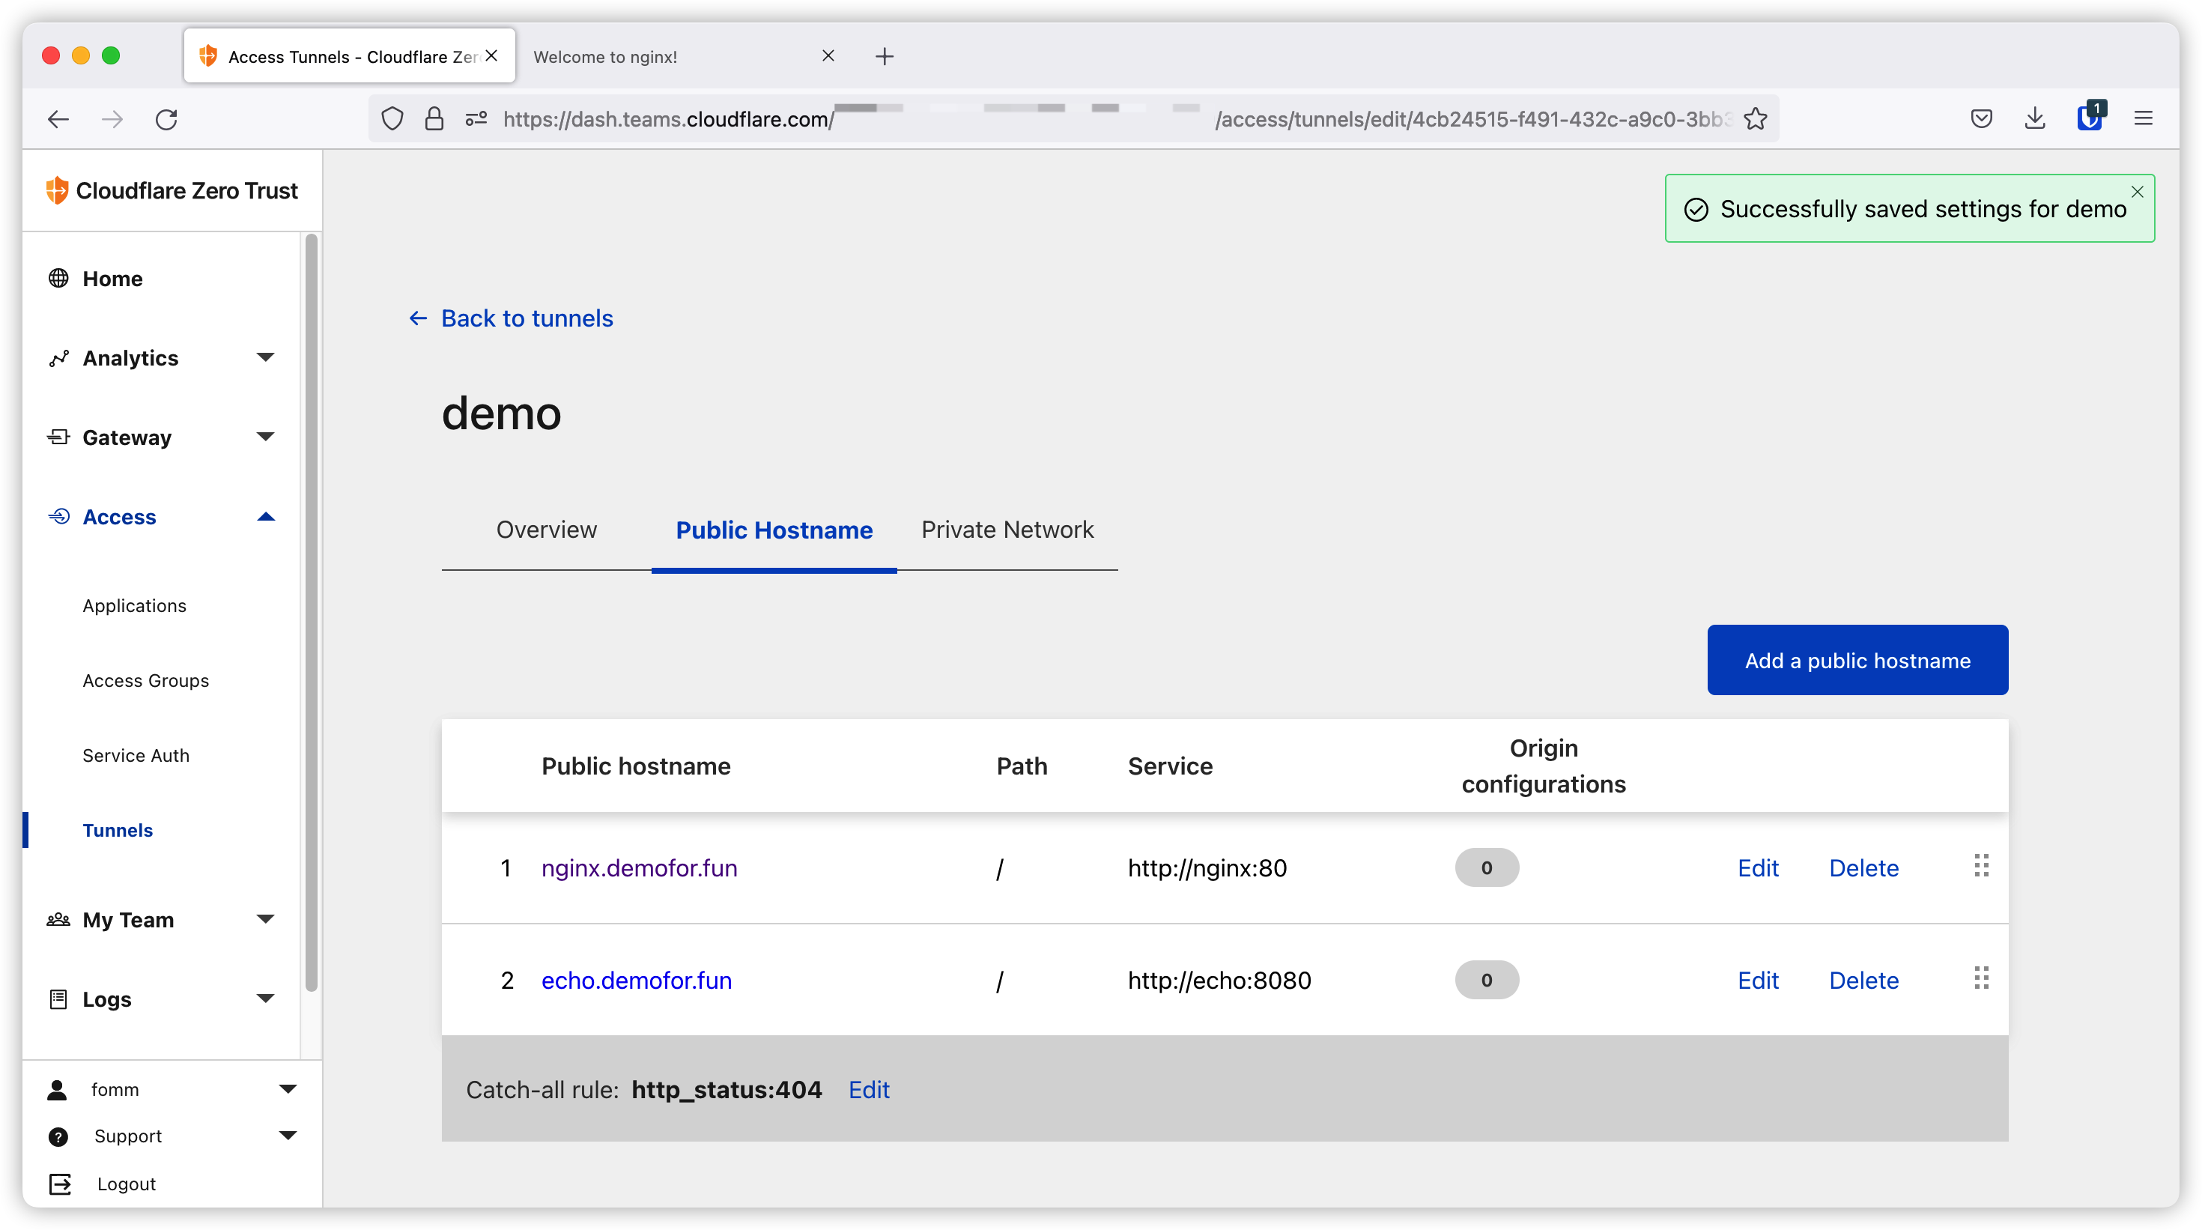Click the Home globe icon in sidebar

(x=58, y=279)
